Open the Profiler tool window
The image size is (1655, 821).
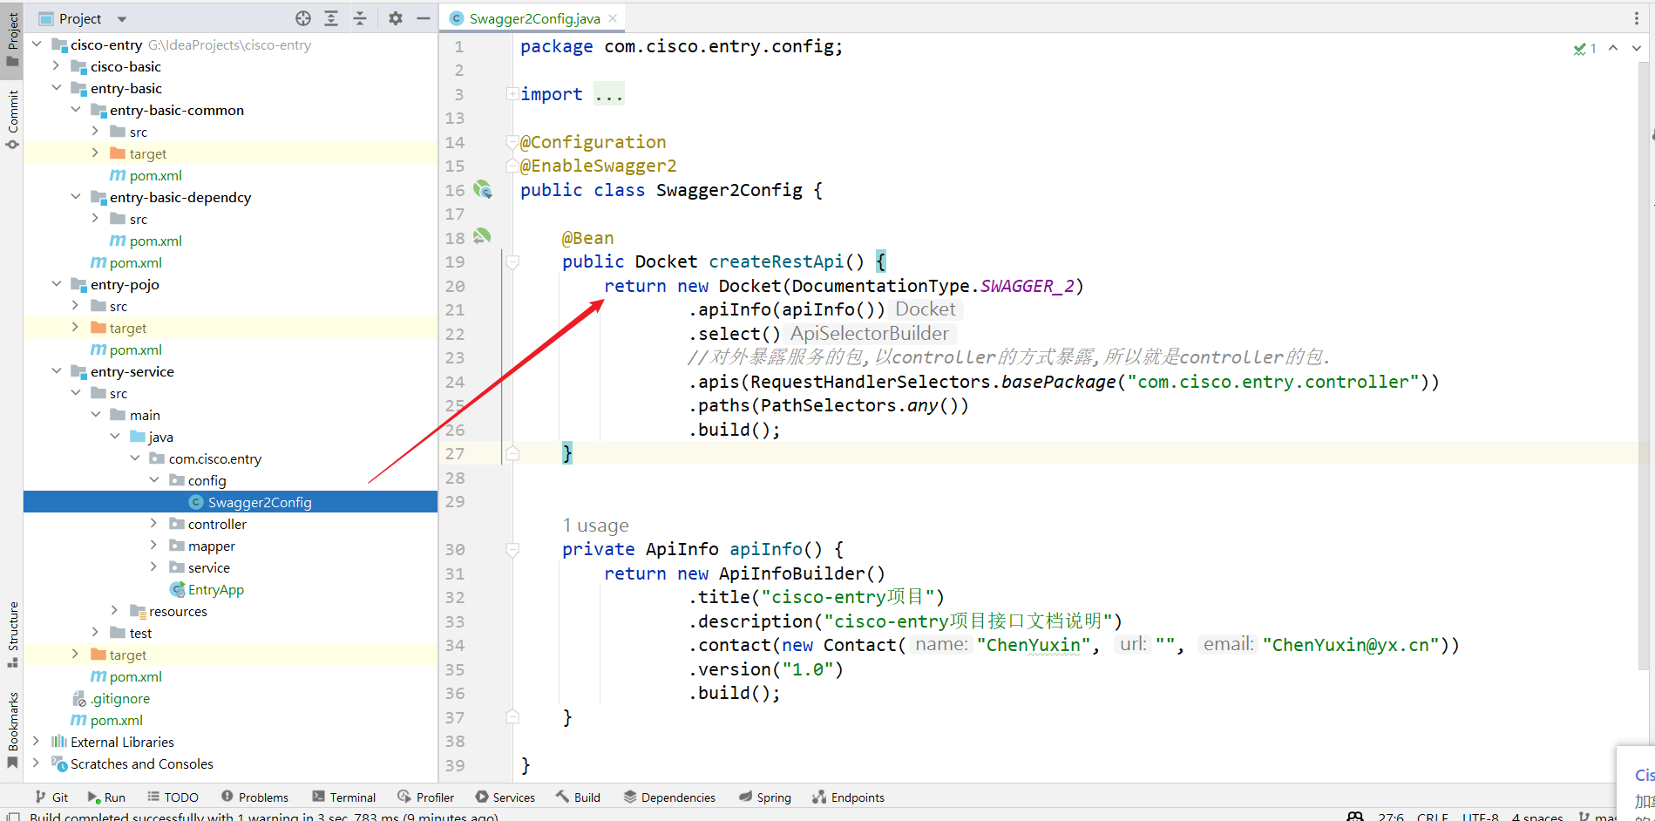point(426,797)
